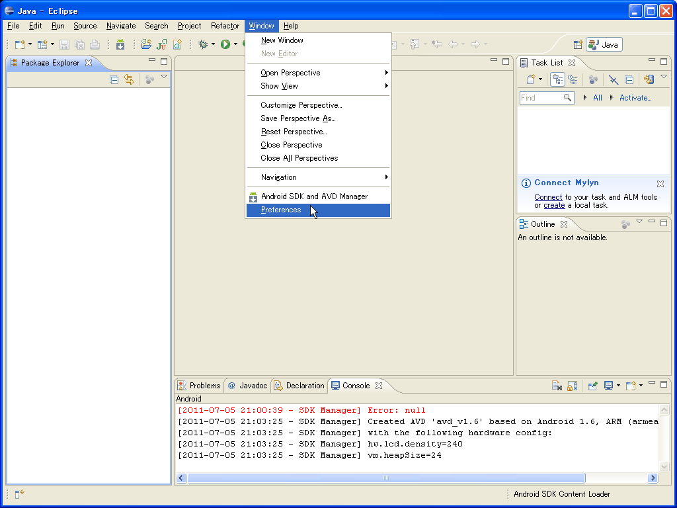The height and width of the screenshot is (508, 677).
Task: Click Collapse All in Package Explorer
Action: 114,79
